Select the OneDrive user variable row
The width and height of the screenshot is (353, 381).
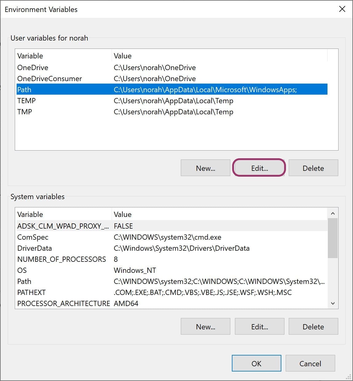coord(172,67)
